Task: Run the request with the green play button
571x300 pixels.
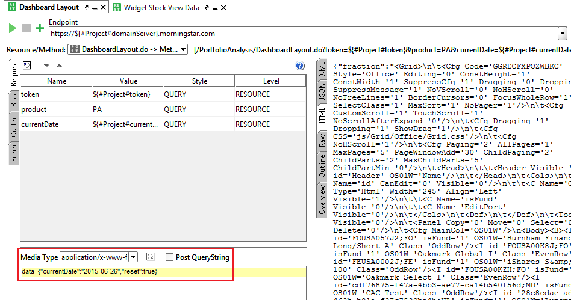Action: tap(13, 28)
